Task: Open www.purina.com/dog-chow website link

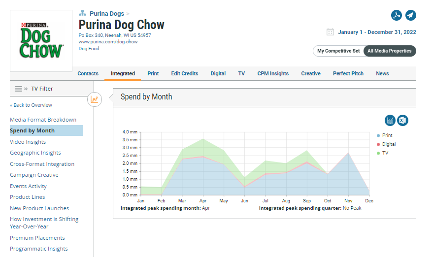Action: 108,42
